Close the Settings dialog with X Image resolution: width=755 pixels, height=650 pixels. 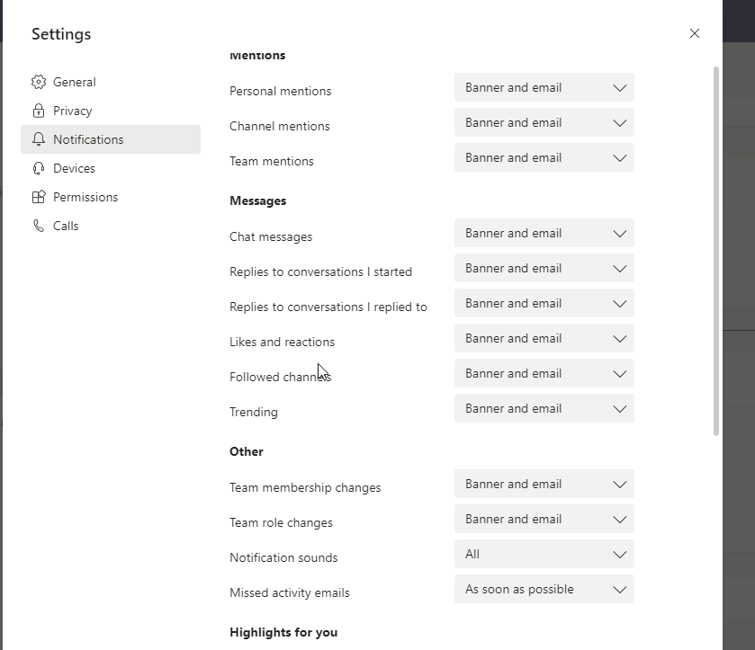[694, 33]
